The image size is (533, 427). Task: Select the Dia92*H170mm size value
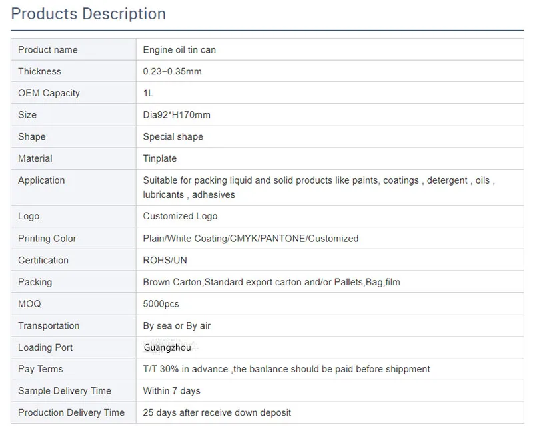click(177, 115)
